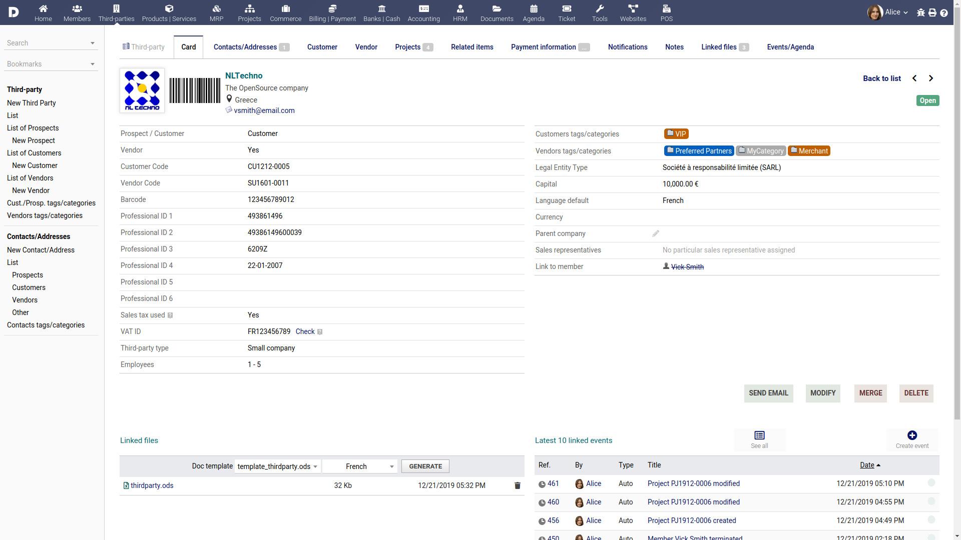Click the Vick Smith member link

[687, 266]
